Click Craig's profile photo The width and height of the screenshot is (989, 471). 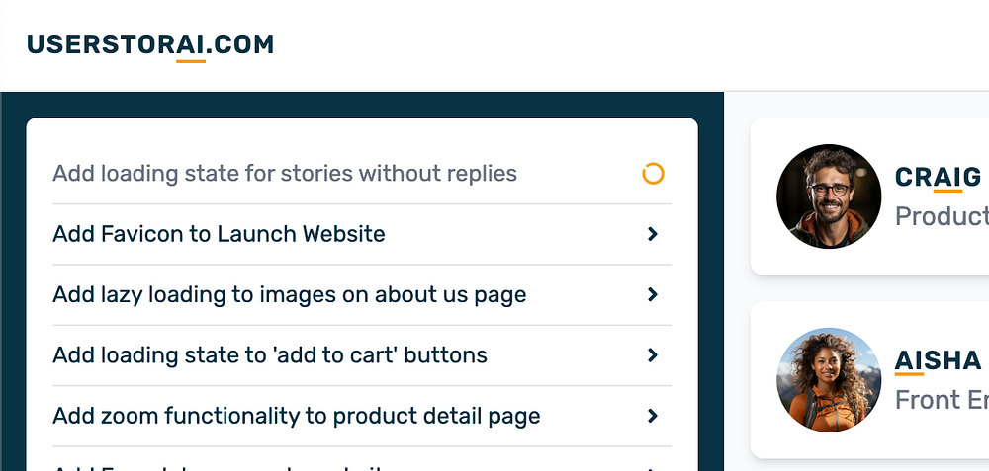pyautogui.click(x=829, y=196)
